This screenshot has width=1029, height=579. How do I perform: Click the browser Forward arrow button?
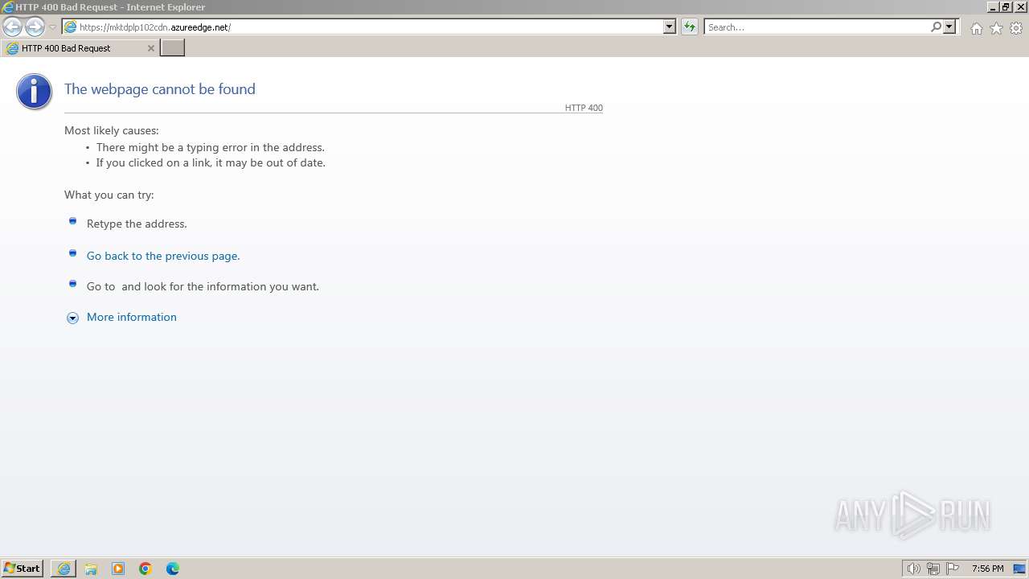[35, 27]
